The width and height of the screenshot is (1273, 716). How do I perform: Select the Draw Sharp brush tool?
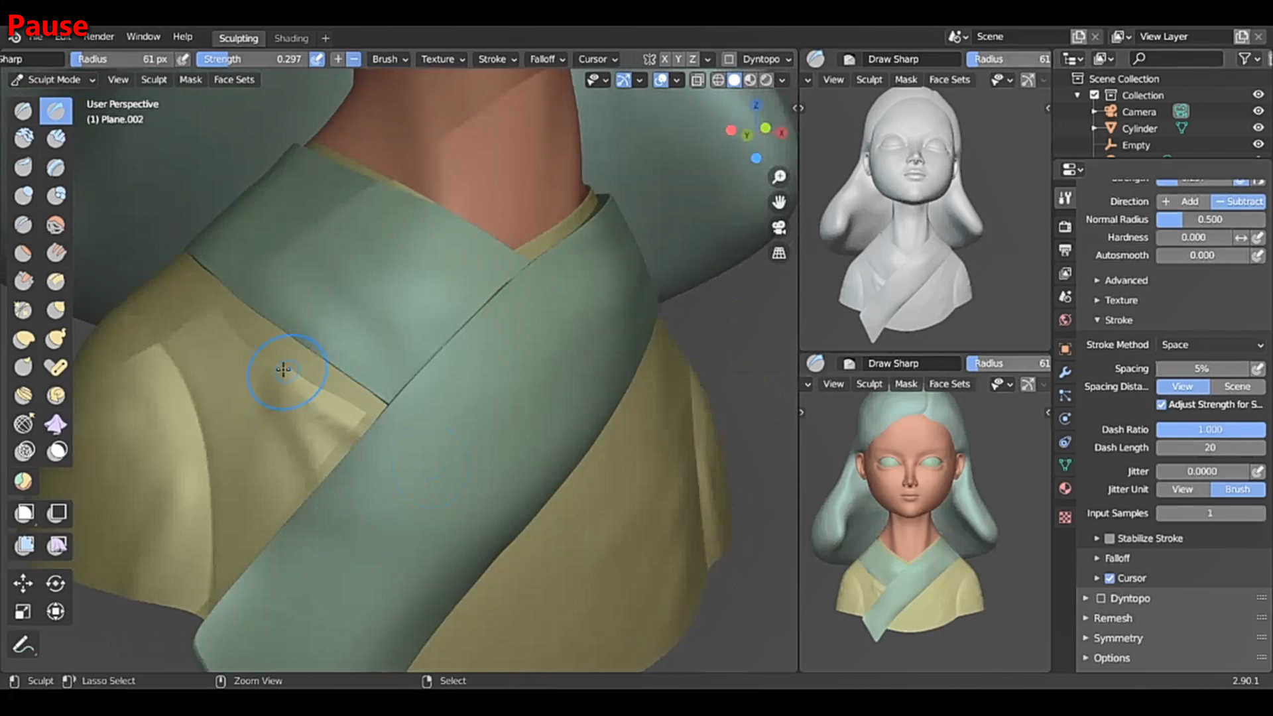pyautogui.click(x=56, y=111)
